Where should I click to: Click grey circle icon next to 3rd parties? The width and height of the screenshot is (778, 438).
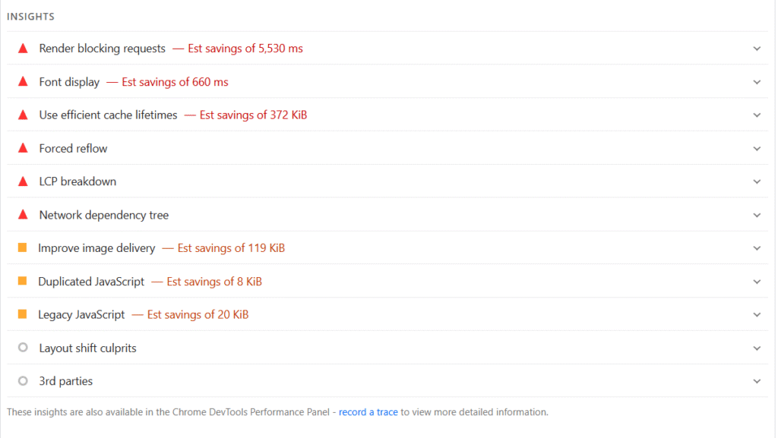[23, 381]
